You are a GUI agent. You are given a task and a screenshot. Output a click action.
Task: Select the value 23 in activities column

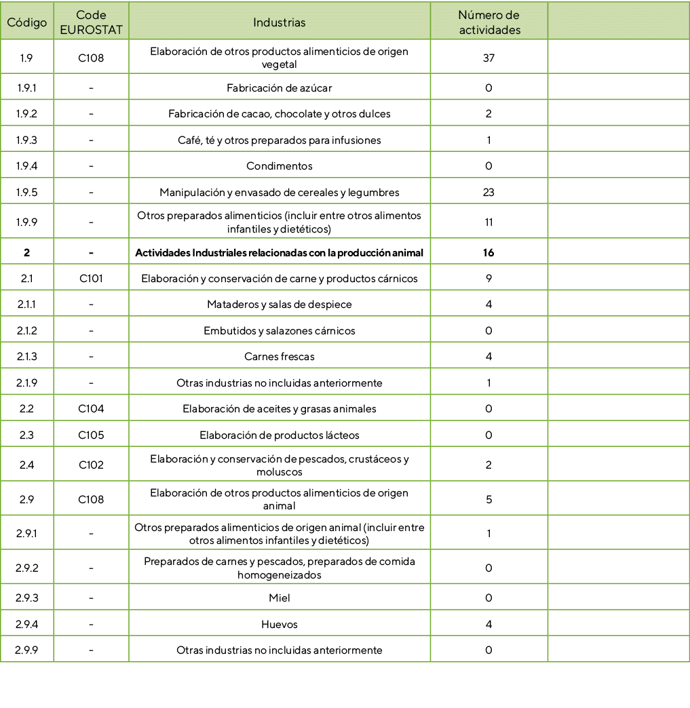click(x=488, y=193)
